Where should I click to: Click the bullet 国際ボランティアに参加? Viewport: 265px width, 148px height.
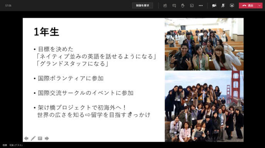tap(71, 78)
